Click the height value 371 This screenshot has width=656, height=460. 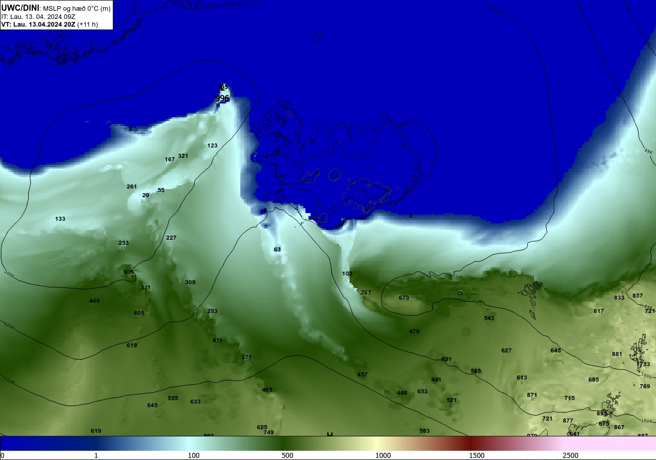tap(247, 357)
